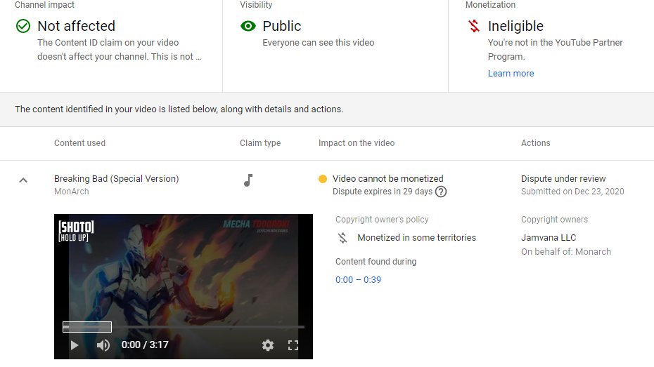Click Impact on the video column header
The height and width of the screenshot is (367, 654).
357,142
